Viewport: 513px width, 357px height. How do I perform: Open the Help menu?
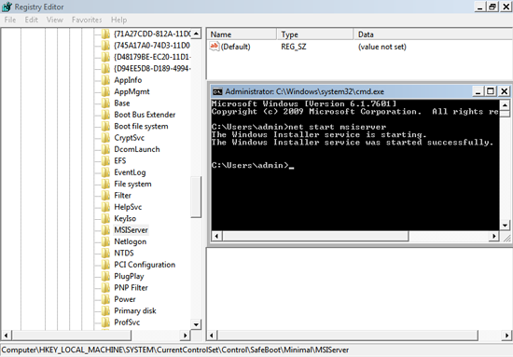(118, 20)
